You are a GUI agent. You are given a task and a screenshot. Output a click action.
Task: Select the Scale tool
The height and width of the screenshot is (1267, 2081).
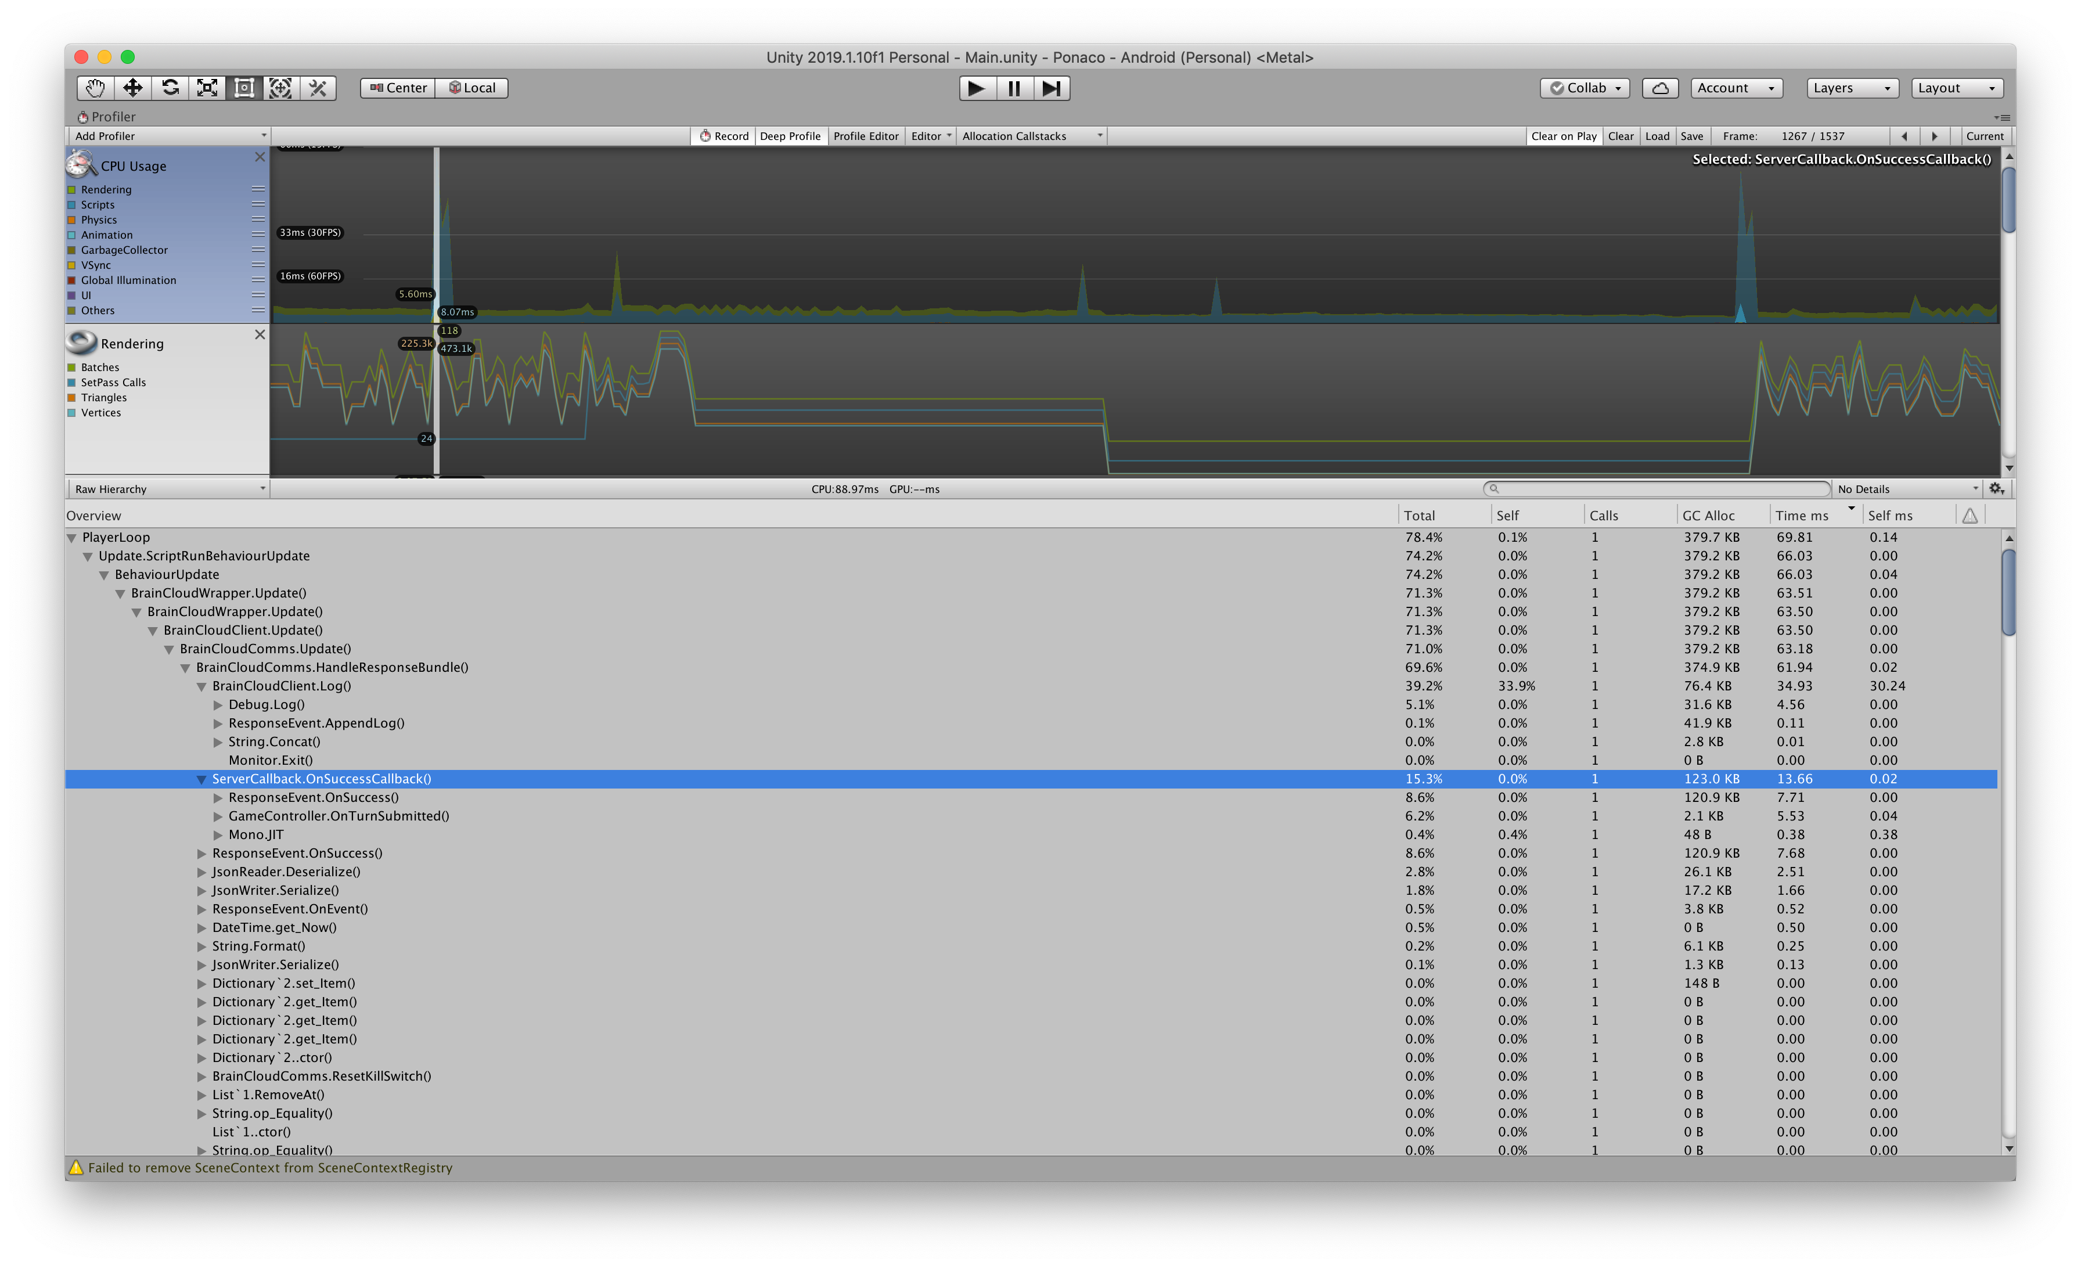point(207,88)
